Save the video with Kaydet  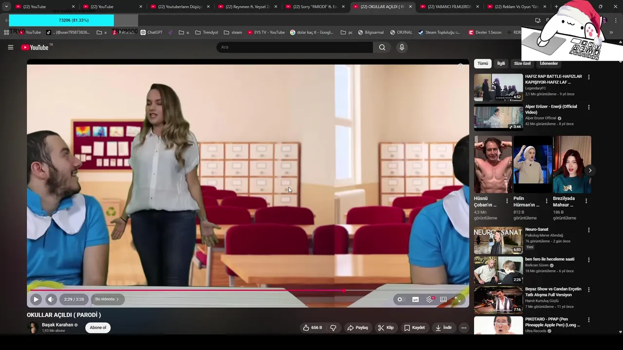click(x=415, y=328)
